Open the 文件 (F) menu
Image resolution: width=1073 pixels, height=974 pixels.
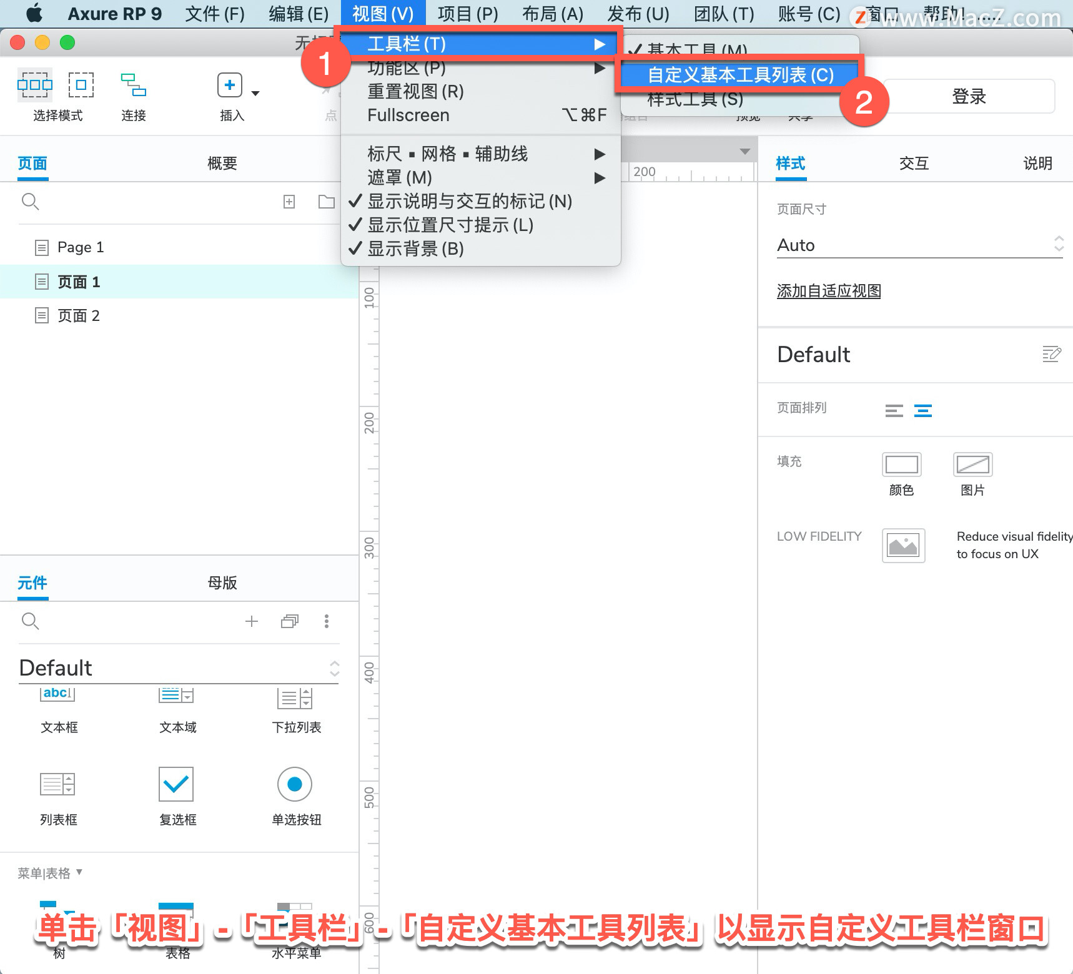[215, 14]
